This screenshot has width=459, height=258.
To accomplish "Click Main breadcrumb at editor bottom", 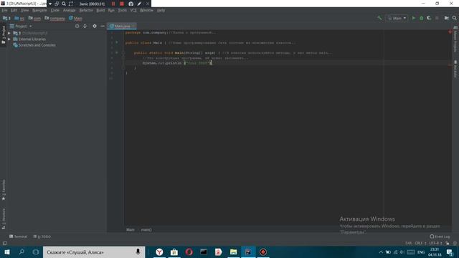I will pos(131,229).
